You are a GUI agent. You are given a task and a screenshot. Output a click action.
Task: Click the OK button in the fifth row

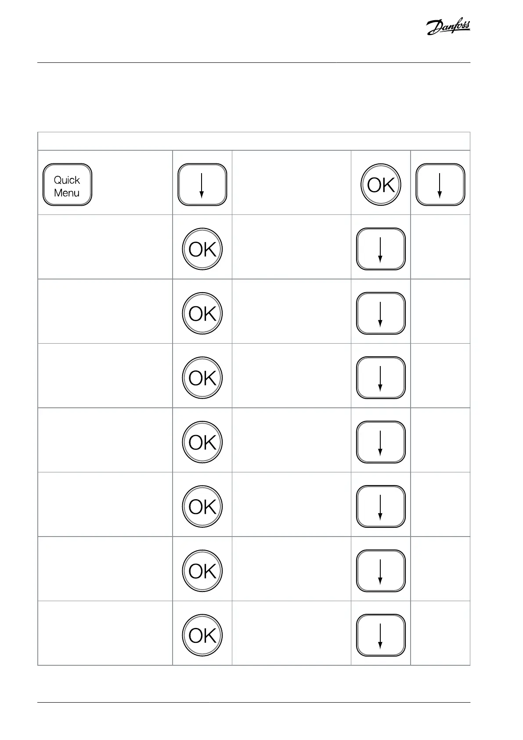point(202,442)
